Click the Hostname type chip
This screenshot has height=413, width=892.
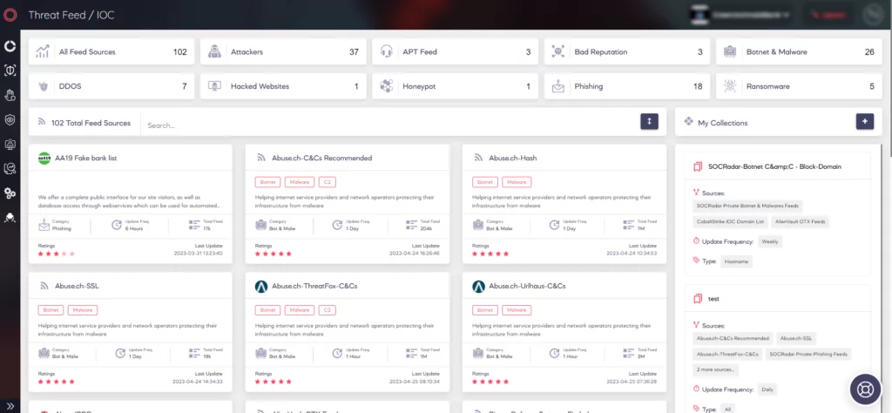(x=737, y=261)
